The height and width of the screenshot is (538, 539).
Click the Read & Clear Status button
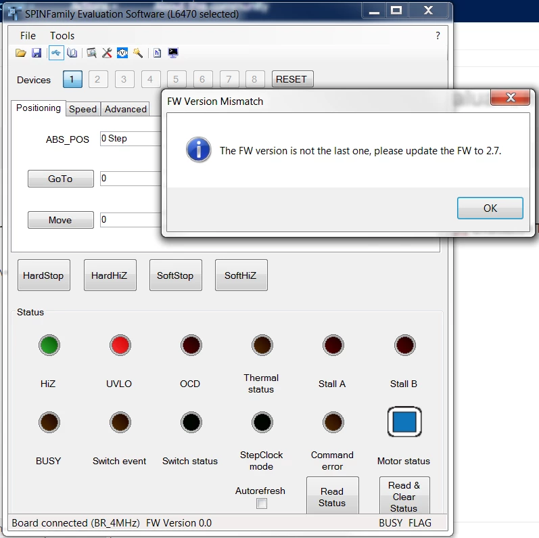tap(404, 496)
